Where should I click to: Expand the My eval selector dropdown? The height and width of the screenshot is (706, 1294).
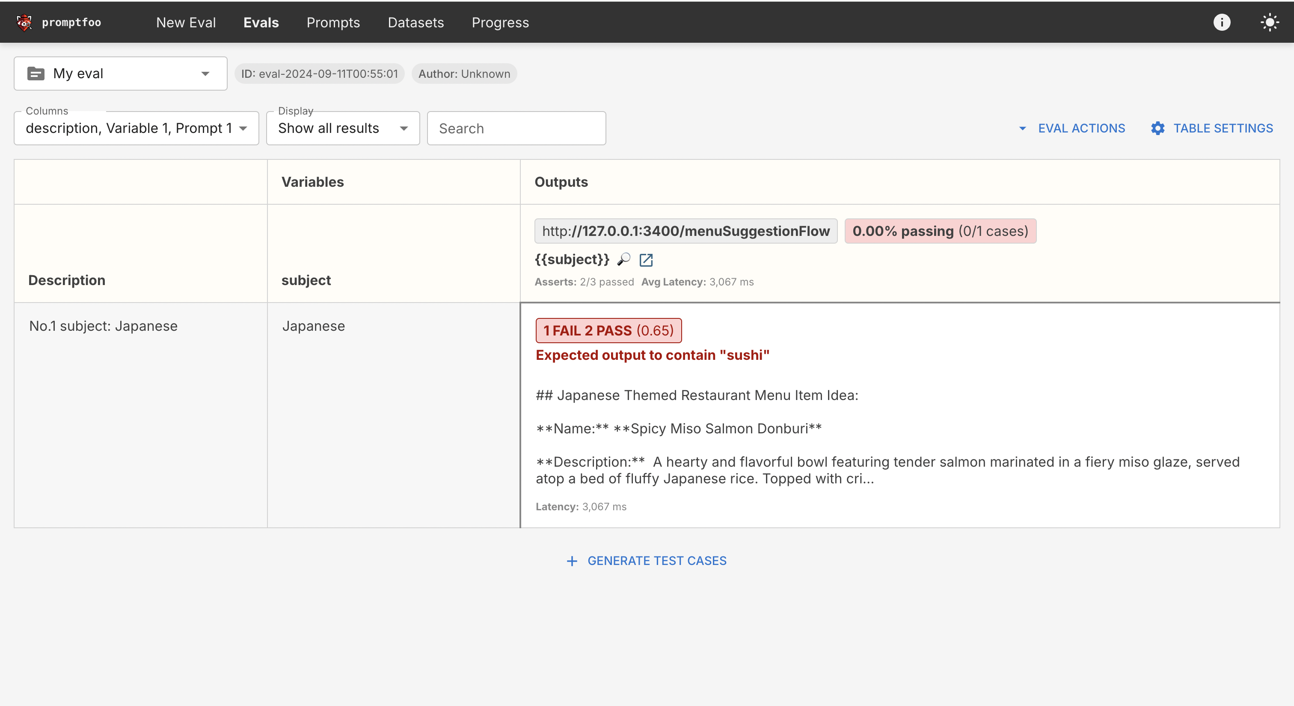(x=204, y=73)
